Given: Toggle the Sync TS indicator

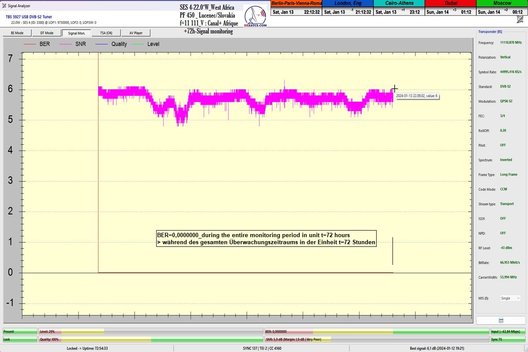Looking at the screenshot, I should pos(507,339).
